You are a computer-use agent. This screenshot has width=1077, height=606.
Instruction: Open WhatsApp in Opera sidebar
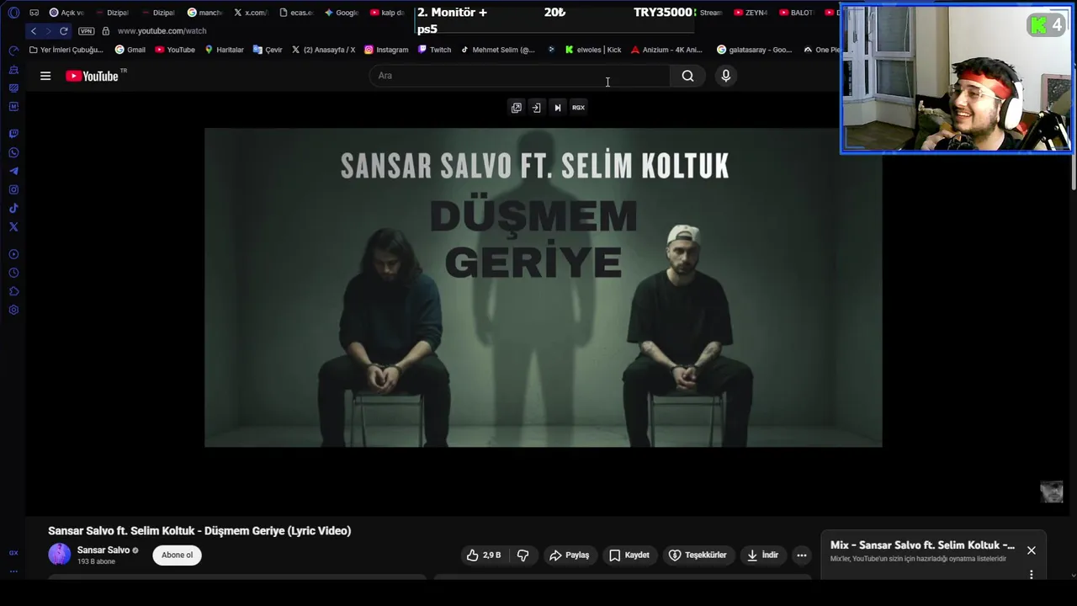click(x=13, y=152)
